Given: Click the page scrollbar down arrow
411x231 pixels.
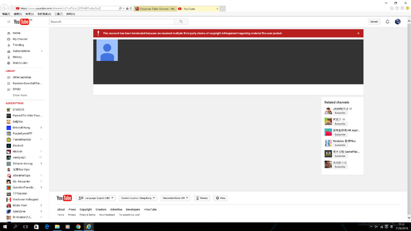Looking at the screenshot, I should click(409, 218).
